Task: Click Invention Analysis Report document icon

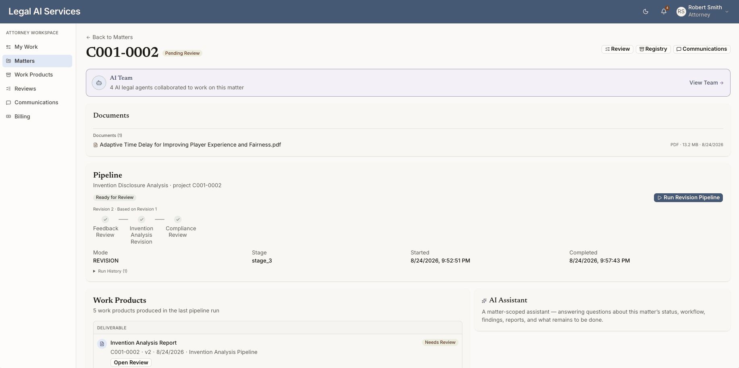Action: [x=102, y=344]
